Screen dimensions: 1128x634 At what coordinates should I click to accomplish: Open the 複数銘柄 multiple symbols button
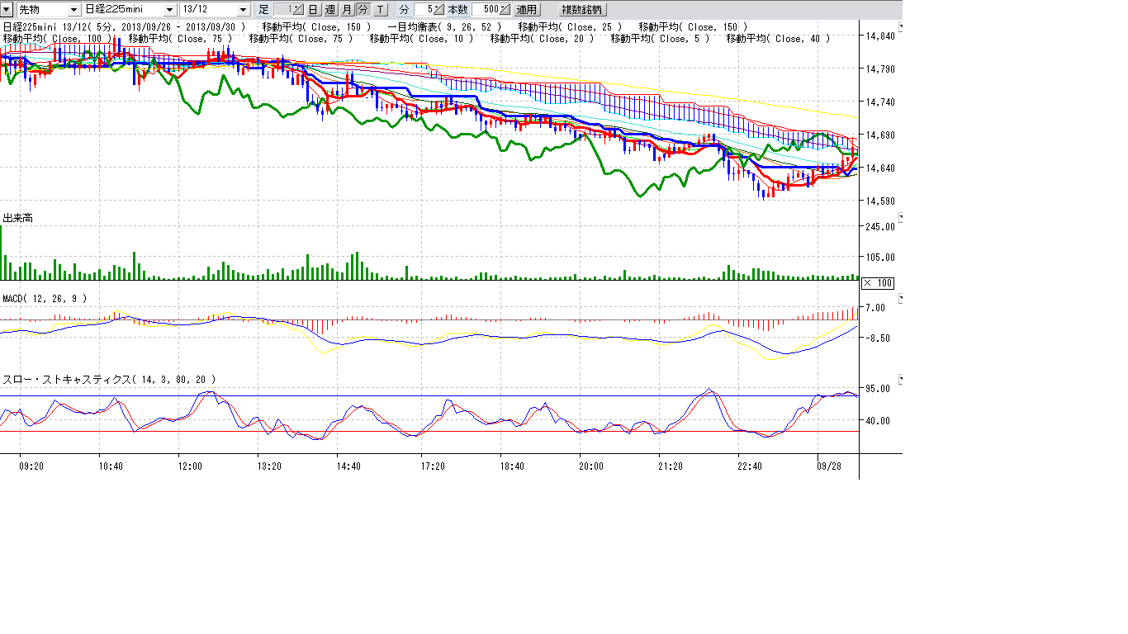coord(582,10)
